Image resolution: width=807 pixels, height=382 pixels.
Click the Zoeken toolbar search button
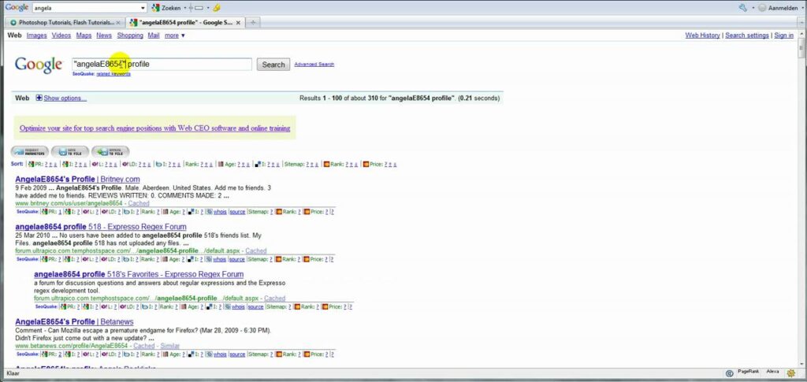coord(167,8)
